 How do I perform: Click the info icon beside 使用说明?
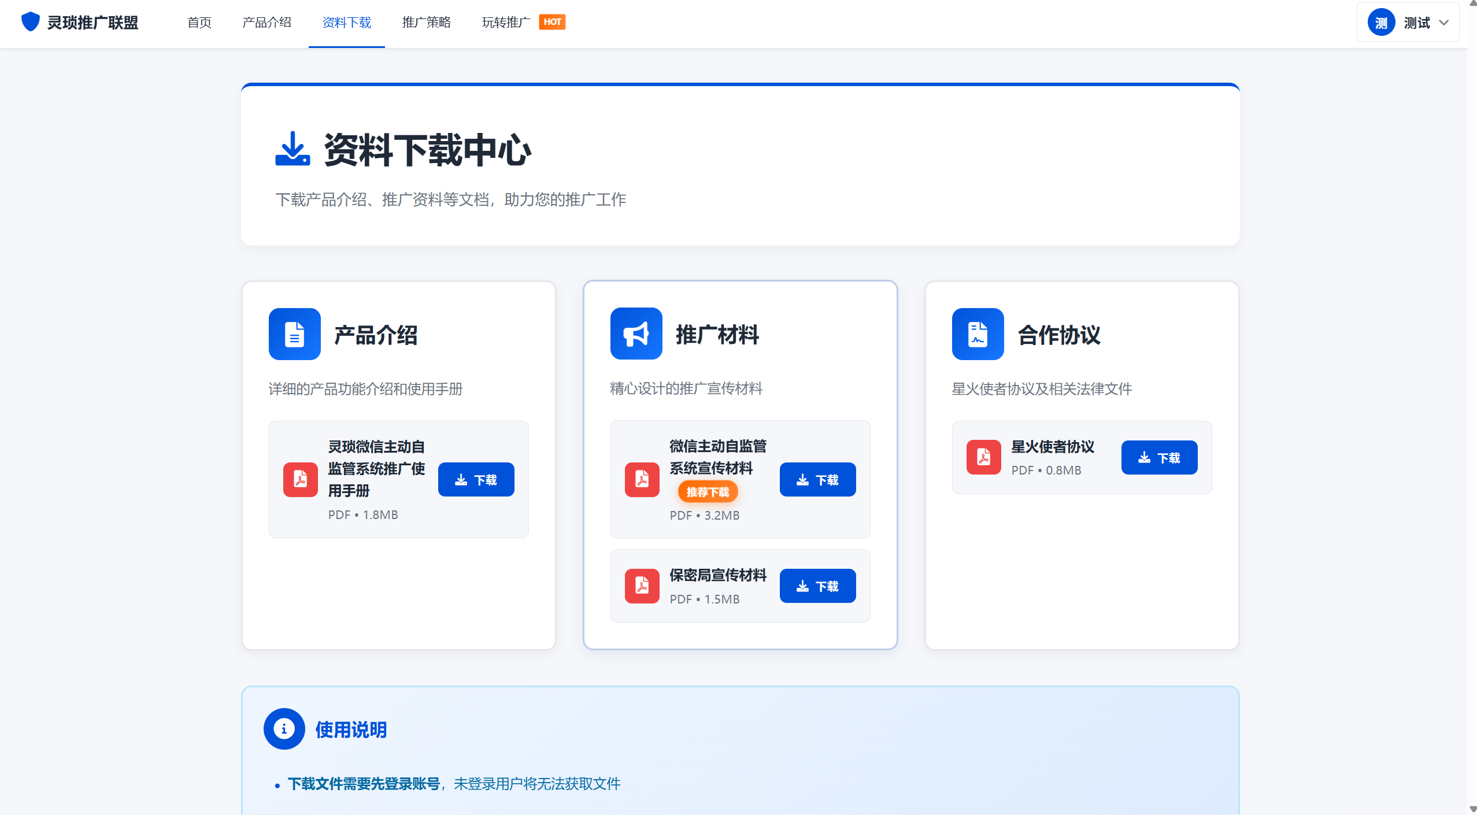(x=284, y=728)
